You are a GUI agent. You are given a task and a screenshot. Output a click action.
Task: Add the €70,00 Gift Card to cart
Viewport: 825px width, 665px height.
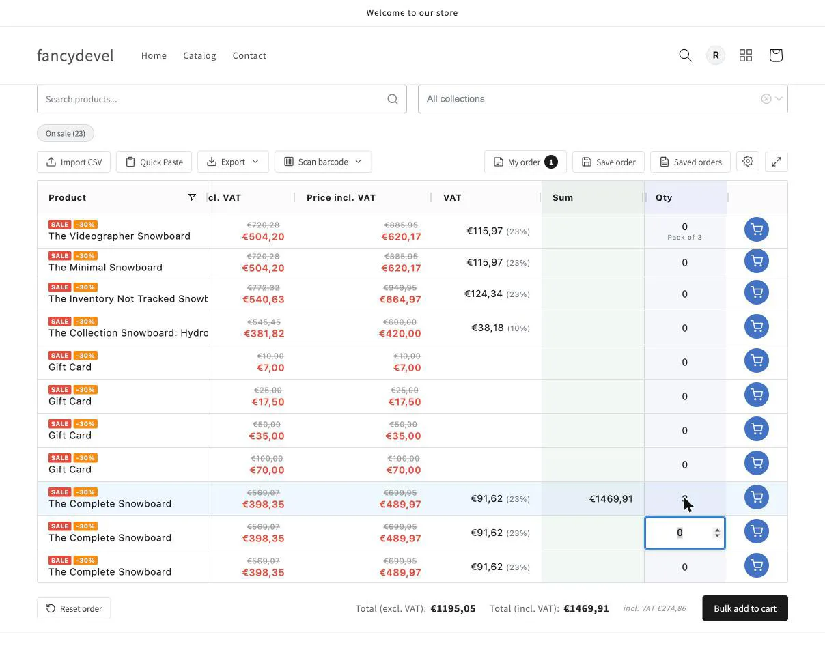click(757, 463)
